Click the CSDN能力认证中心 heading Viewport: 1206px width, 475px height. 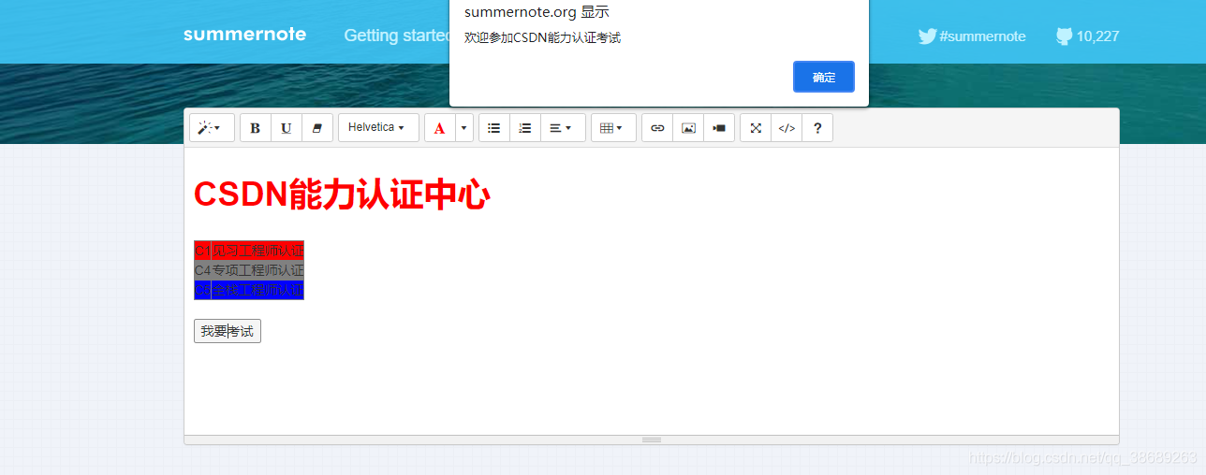click(x=342, y=195)
